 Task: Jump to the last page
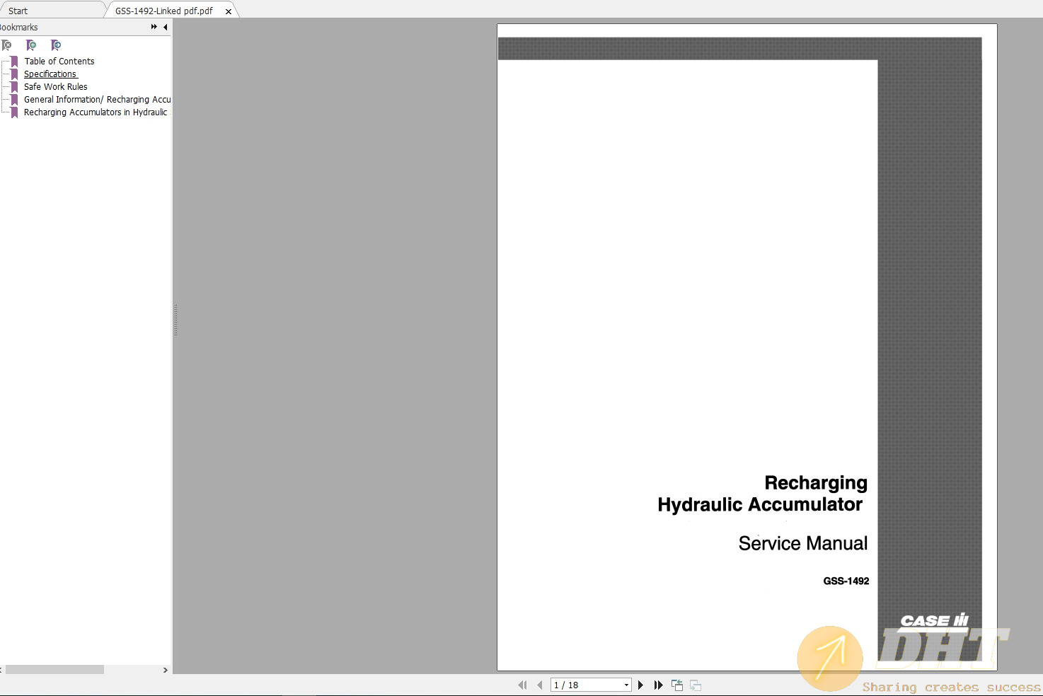click(658, 685)
